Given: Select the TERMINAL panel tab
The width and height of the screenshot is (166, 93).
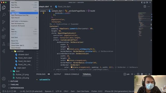Looking at the screenshot, I should (x=87, y=74).
